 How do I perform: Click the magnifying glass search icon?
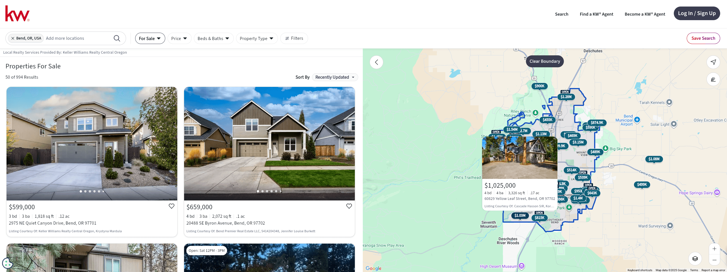[117, 38]
